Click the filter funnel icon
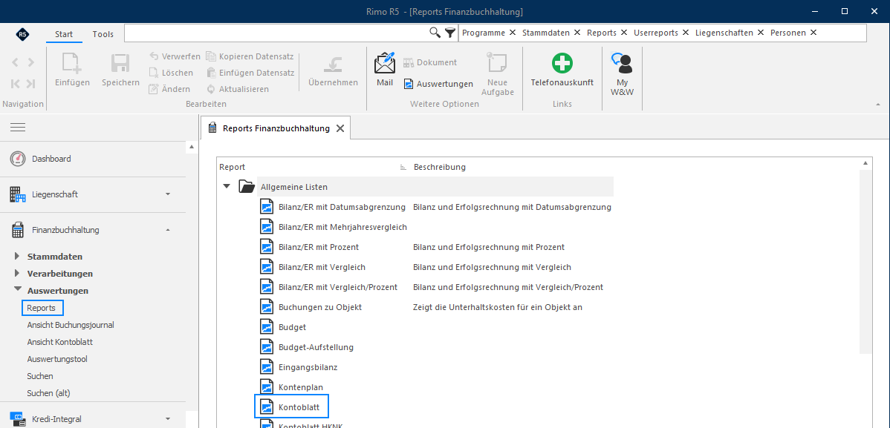Image resolution: width=890 pixels, height=428 pixels. pos(450,33)
